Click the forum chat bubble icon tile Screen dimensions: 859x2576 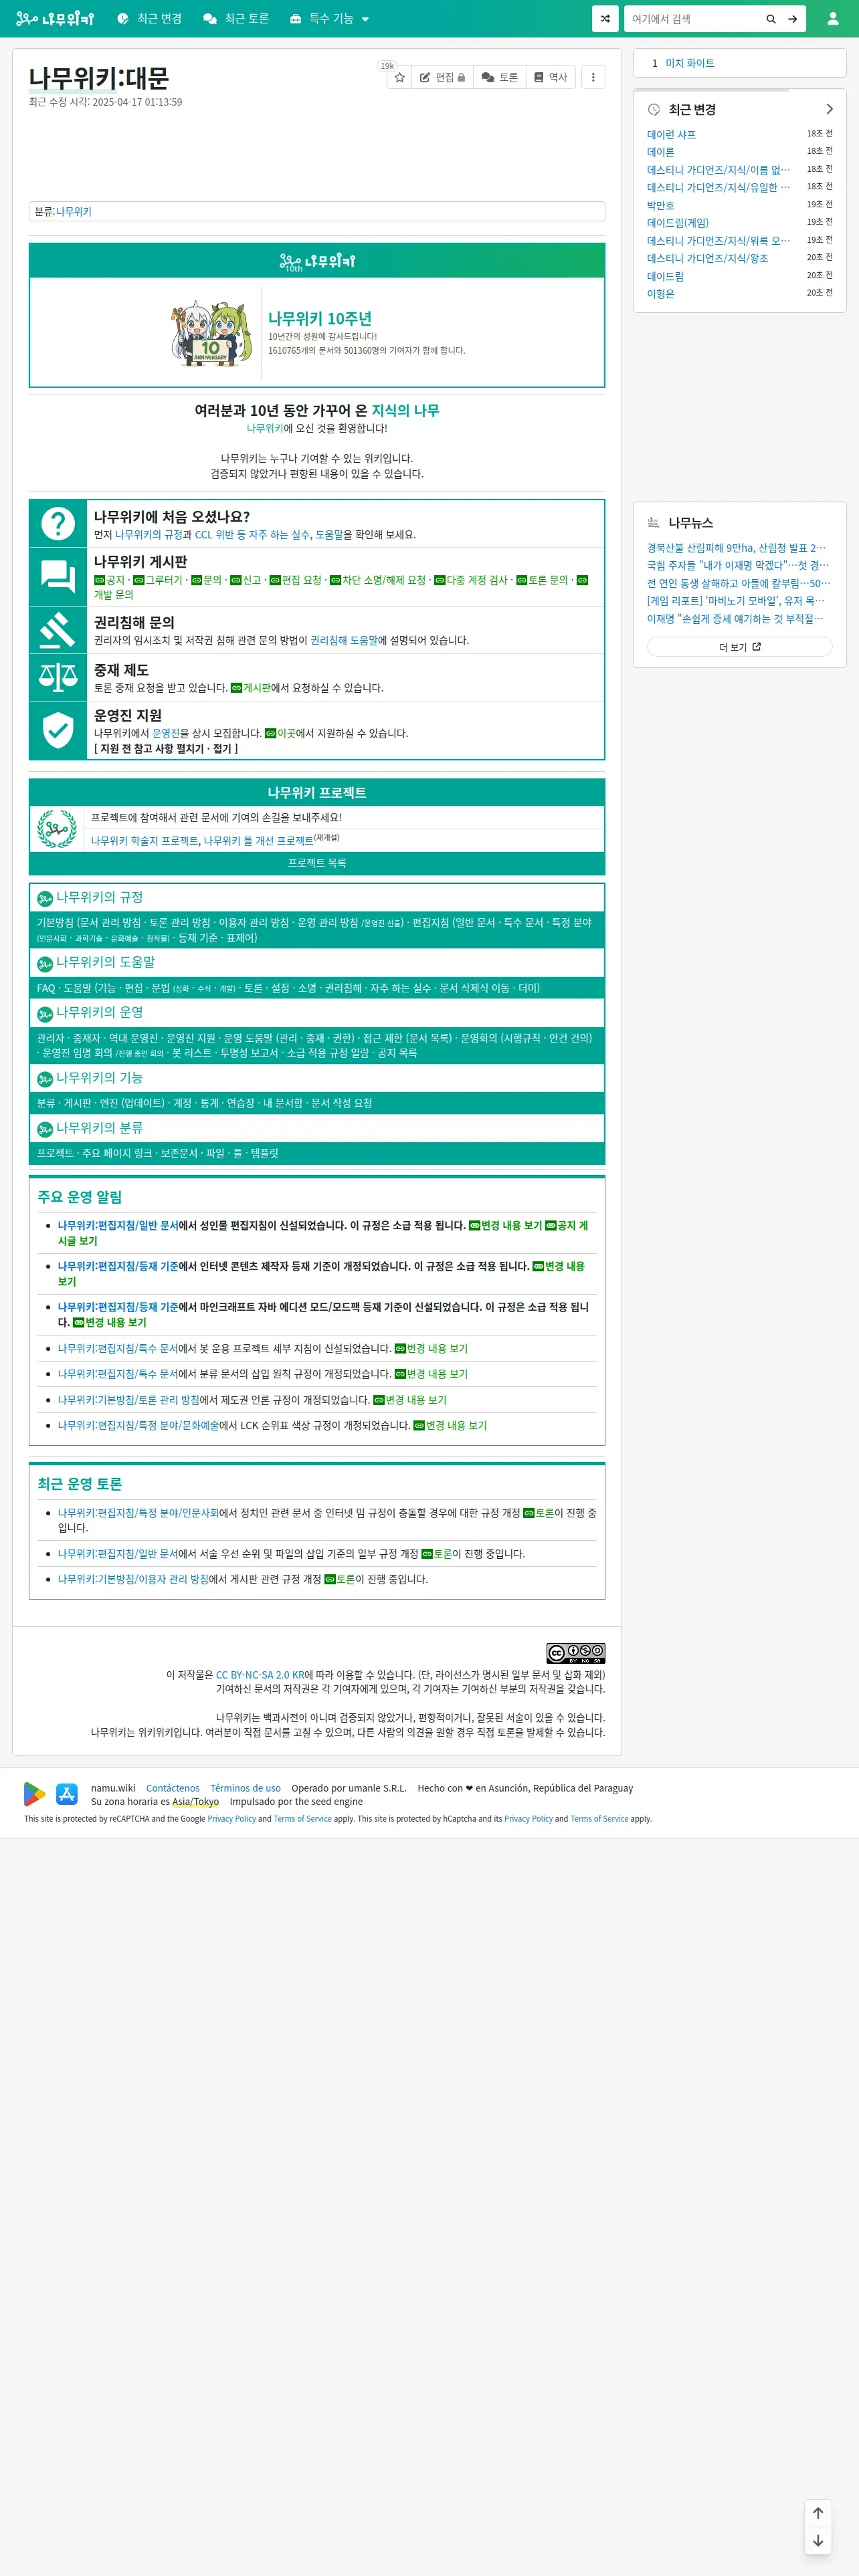click(58, 576)
